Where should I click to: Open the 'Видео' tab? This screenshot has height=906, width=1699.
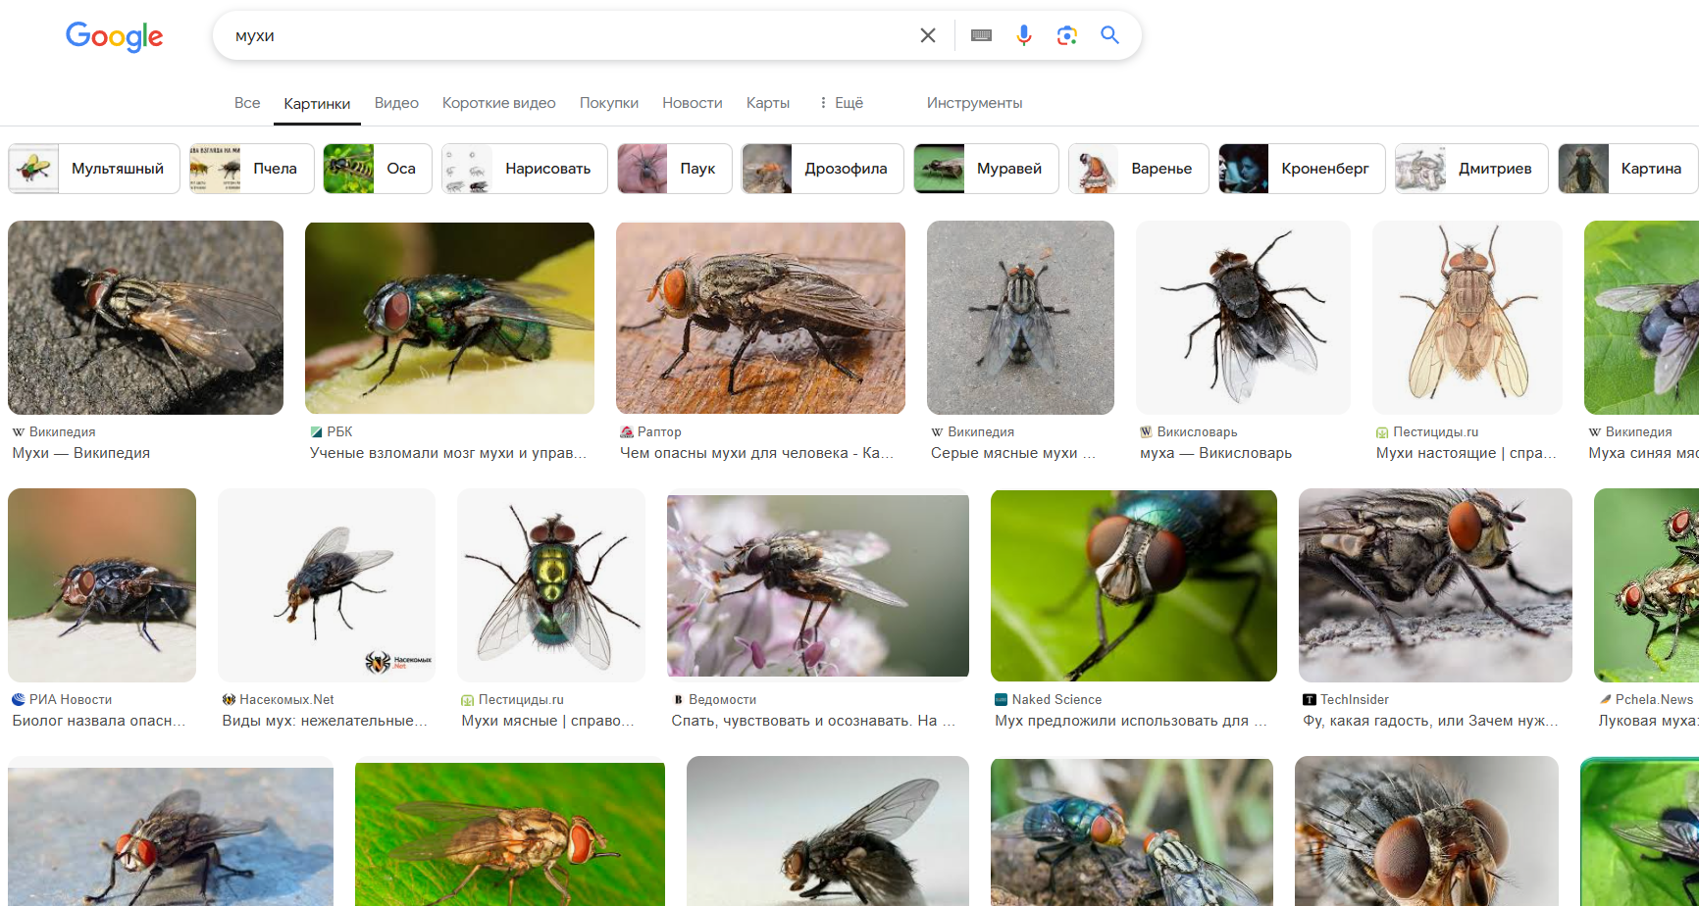coord(396,103)
